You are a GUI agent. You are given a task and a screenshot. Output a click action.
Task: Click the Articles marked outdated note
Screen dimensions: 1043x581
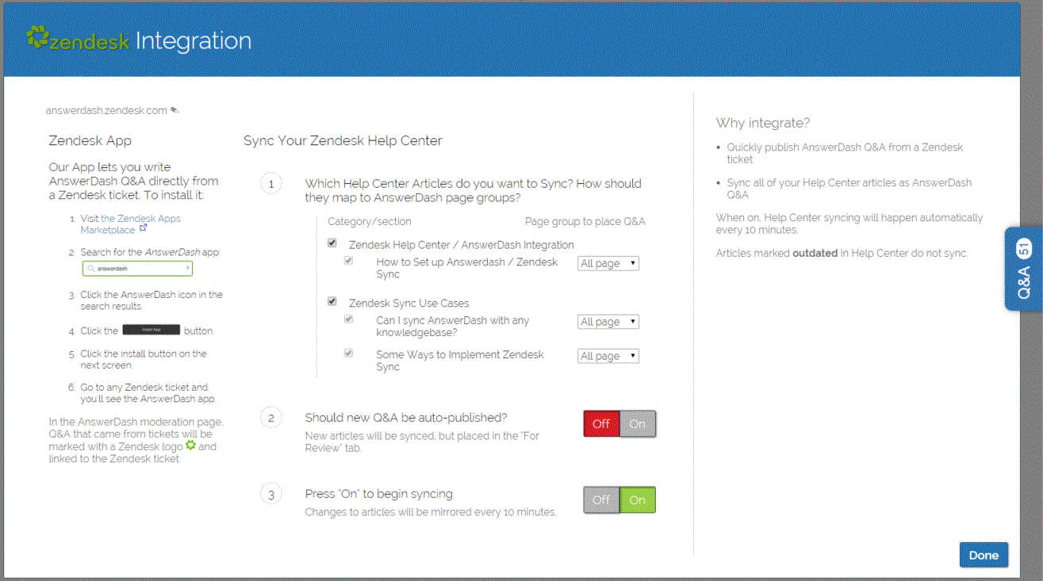point(842,254)
